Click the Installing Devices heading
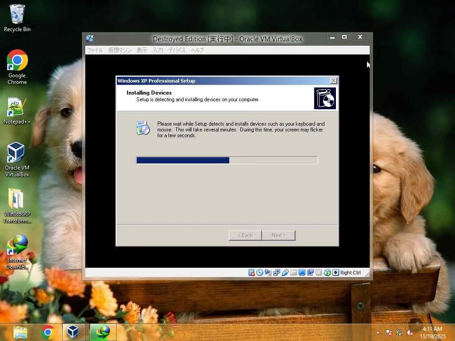This screenshot has height=341, width=455. tap(149, 93)
